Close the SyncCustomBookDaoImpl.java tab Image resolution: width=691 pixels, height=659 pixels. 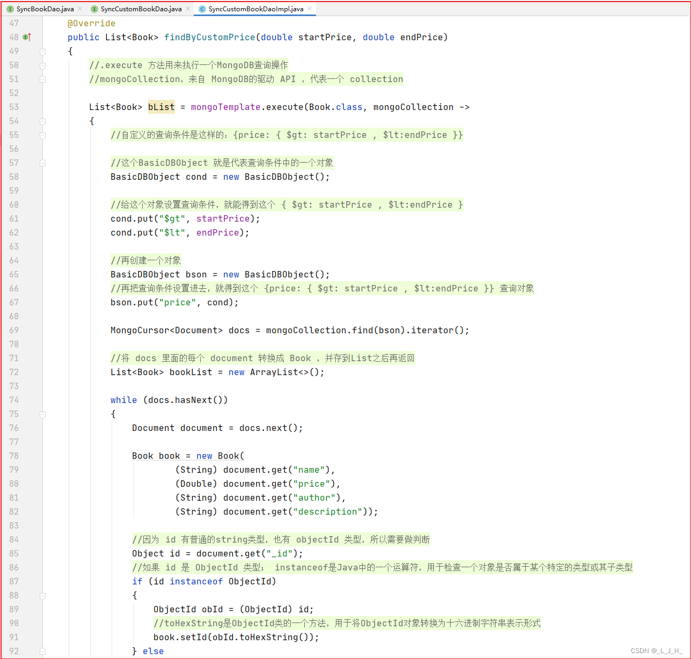(x=310, y=9)
